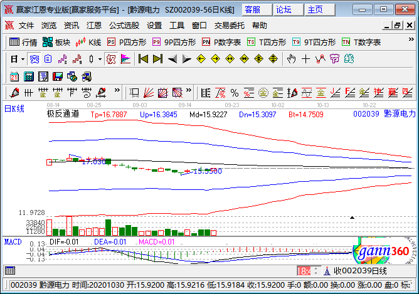Open the 板块 sector view
Viewport: 419px width, 294px height.
click(56, 42)
